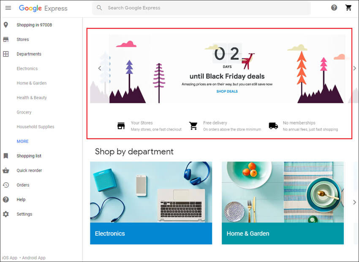Click the search magnifier icon
359x262 pixels.
pyautogui.click(x=99, y=8)
